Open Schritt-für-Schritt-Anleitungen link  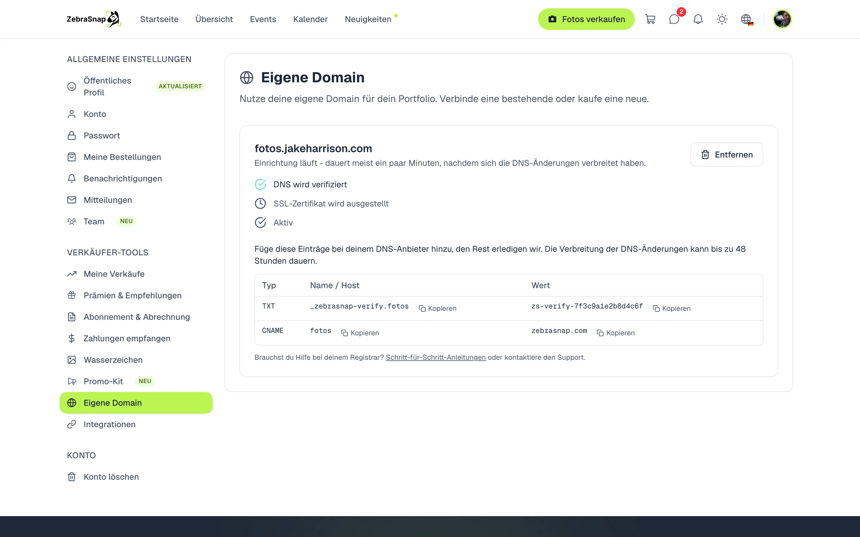coord(436,357)
